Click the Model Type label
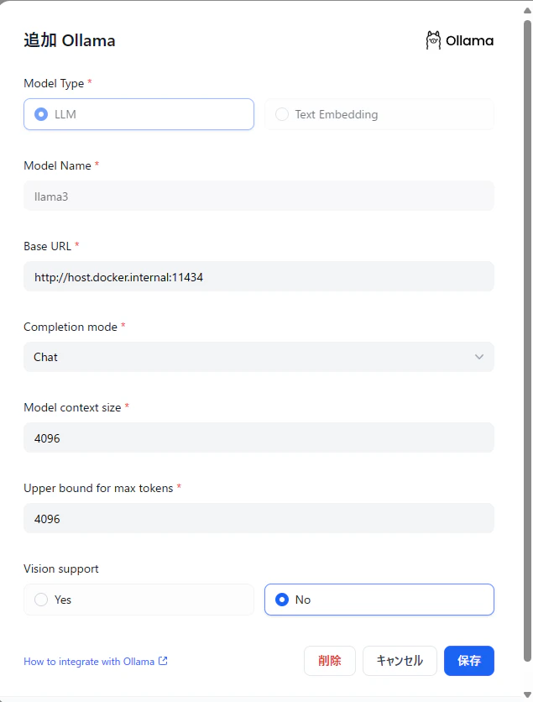 tap(54, 83)
